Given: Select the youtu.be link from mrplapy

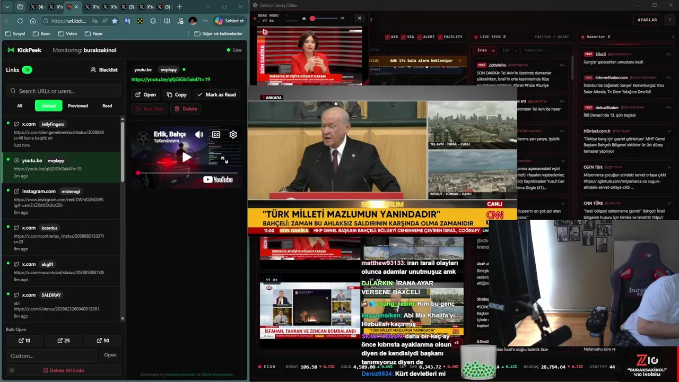Looking at the screenshot, I should tap(61, 168).
